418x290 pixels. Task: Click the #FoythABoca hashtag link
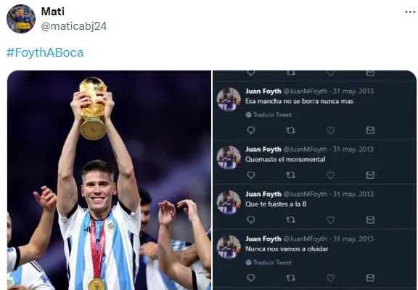(45, 52)
